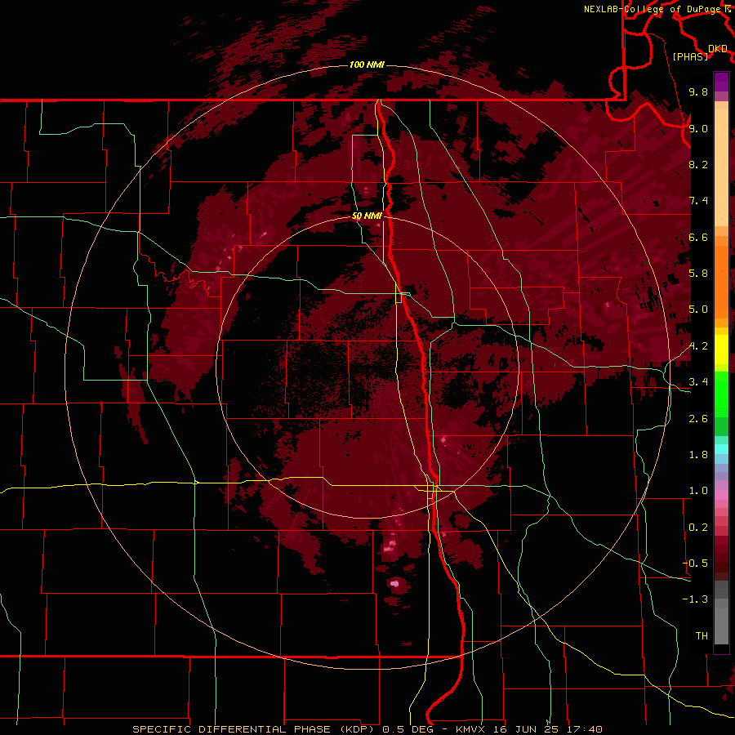Click the 0.2 value on the scale
Screen dimensions: 735x735
698,528
